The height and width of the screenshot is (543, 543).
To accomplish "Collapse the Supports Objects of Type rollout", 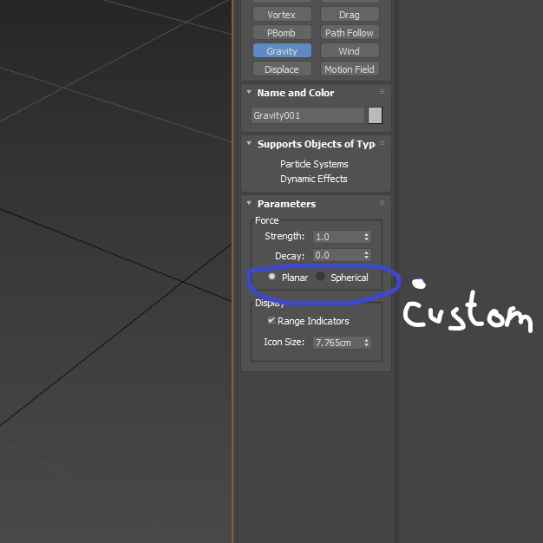I will pyautogui.click(x=249, y=143).
